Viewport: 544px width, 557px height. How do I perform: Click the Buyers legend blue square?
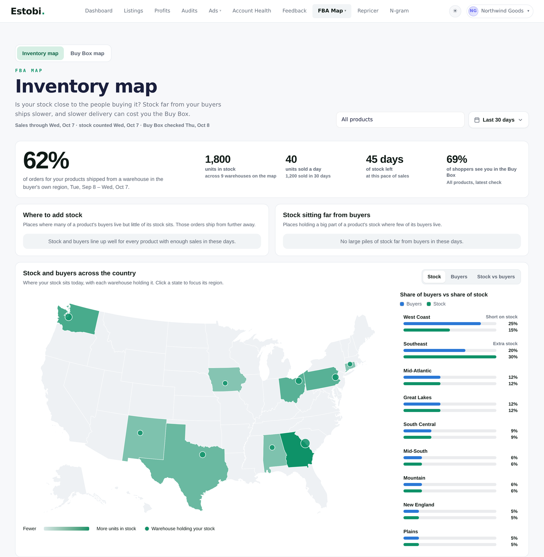click(402, 304)
